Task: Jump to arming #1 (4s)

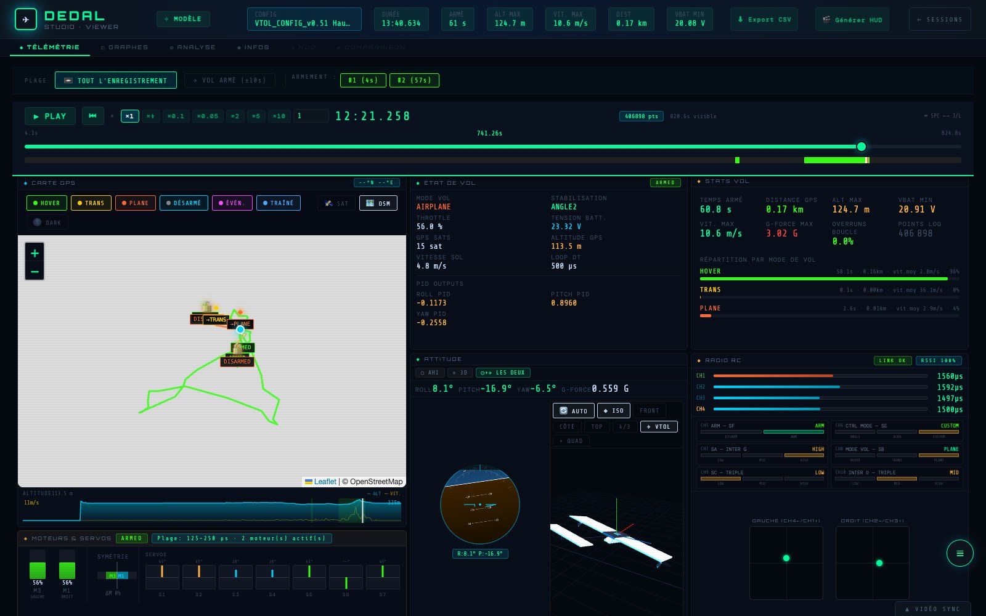Action: click(363, 80)
